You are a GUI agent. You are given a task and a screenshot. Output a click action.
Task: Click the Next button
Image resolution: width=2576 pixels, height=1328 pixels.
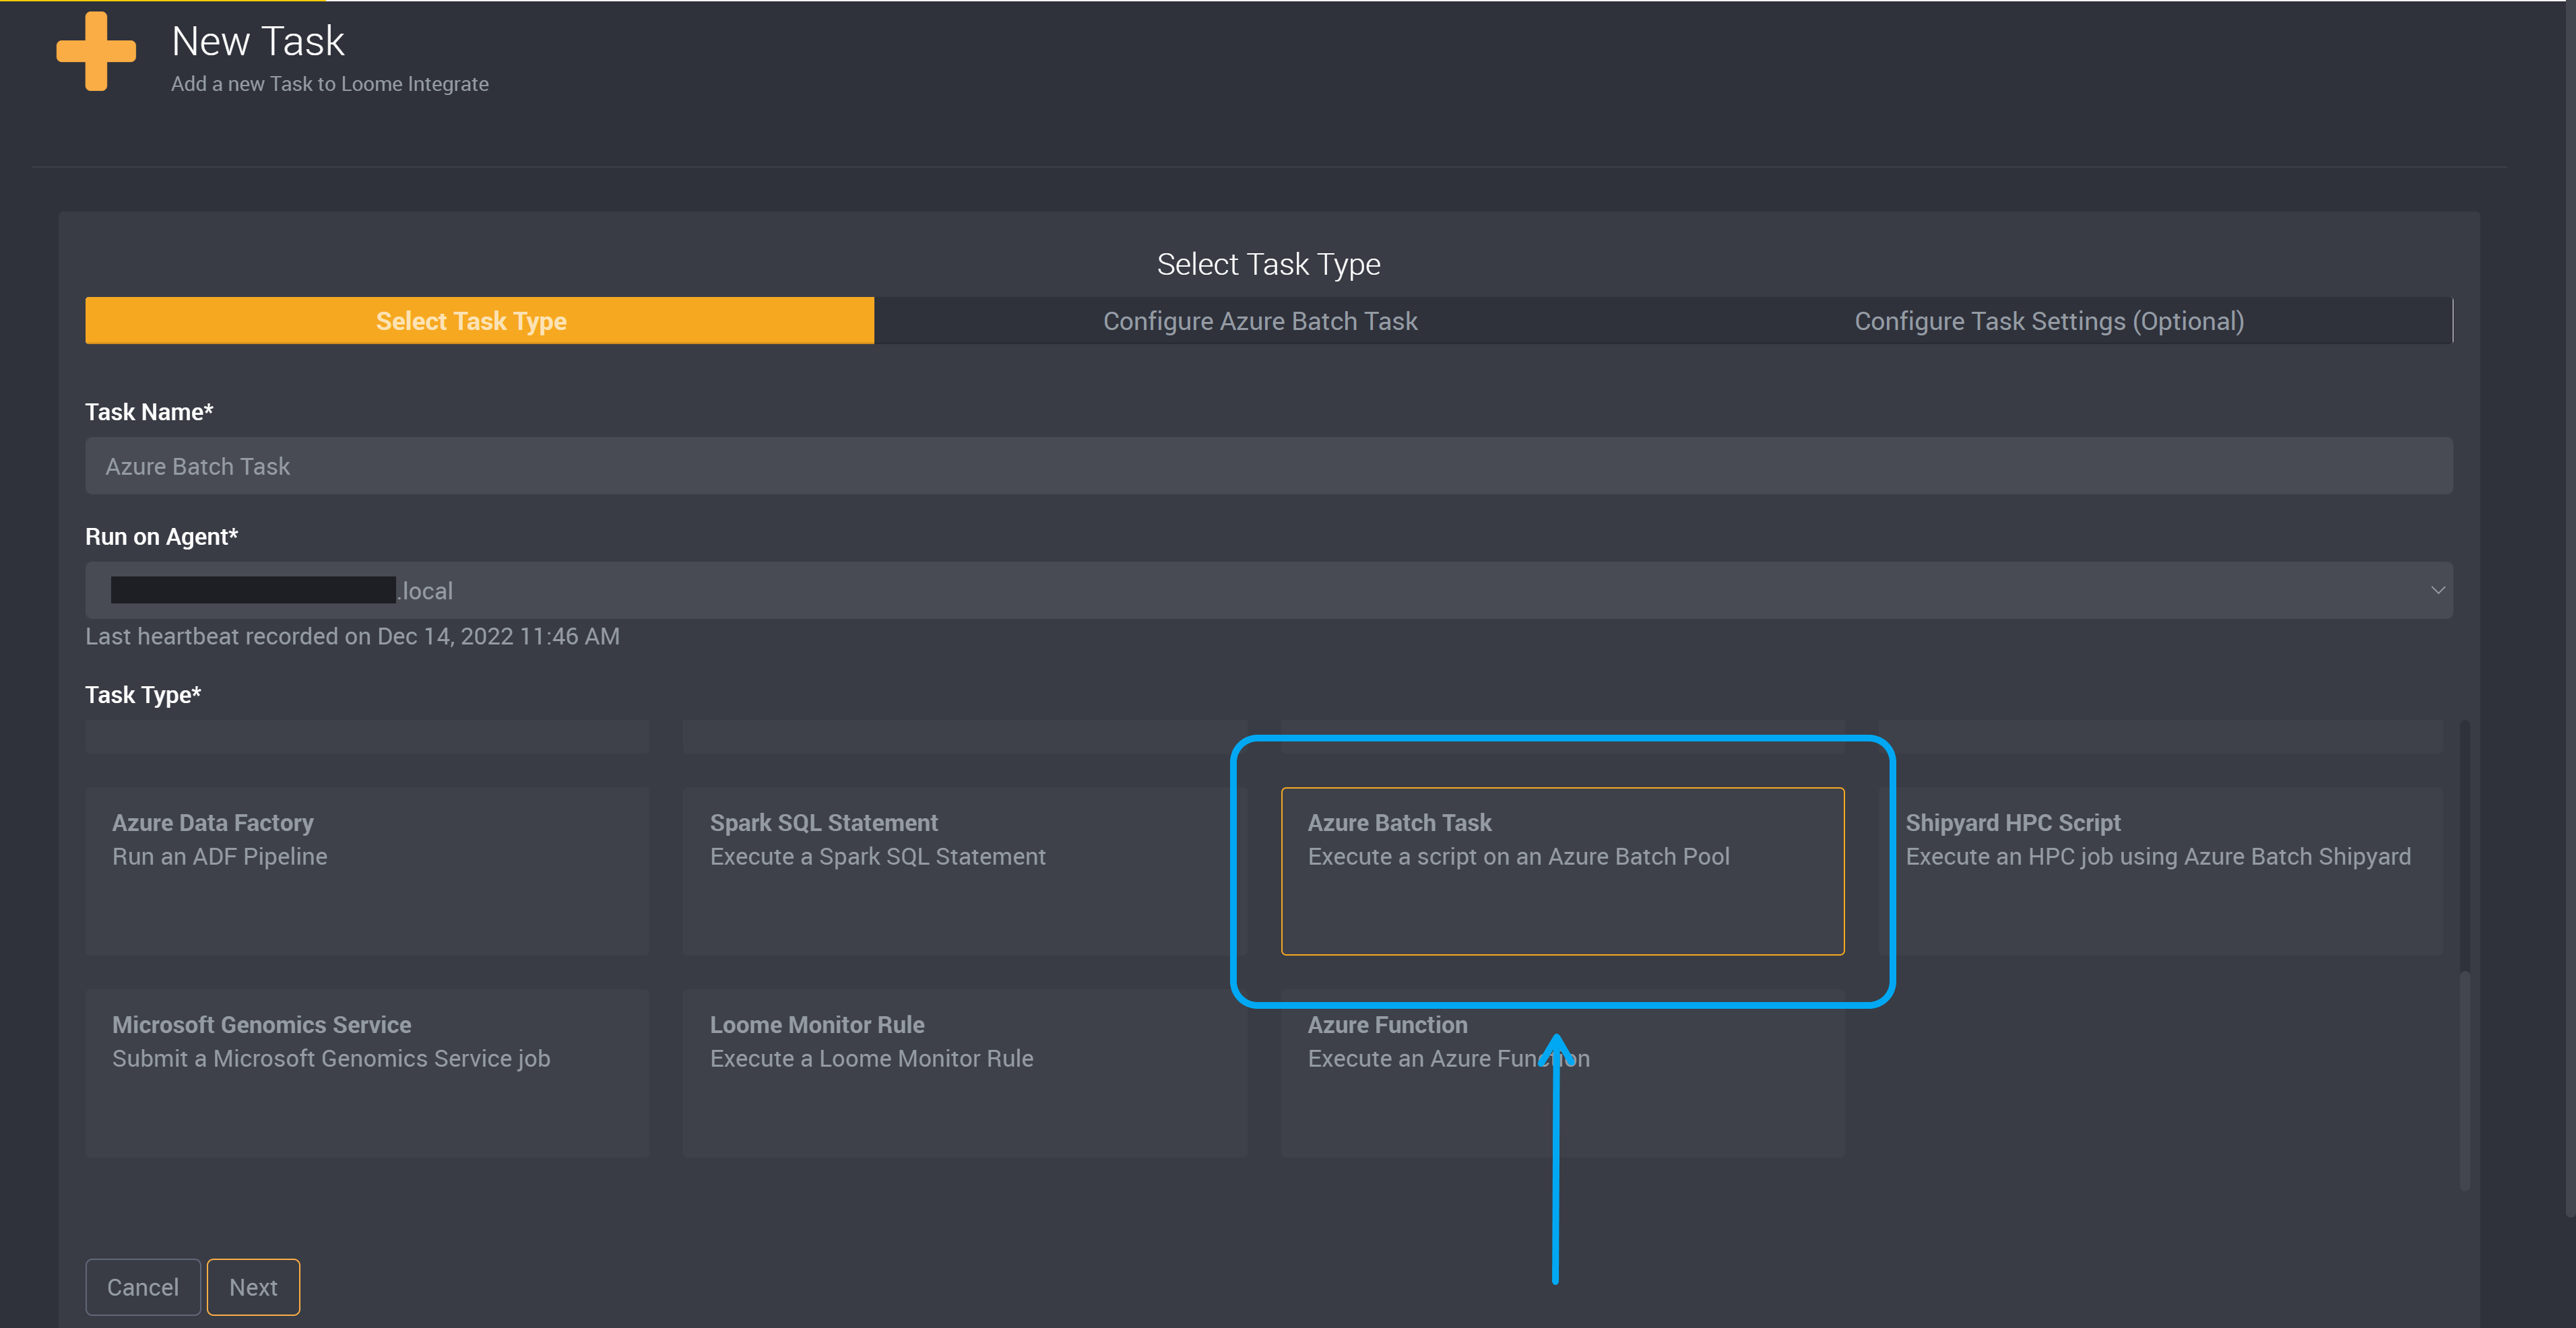coord(253,1287)
